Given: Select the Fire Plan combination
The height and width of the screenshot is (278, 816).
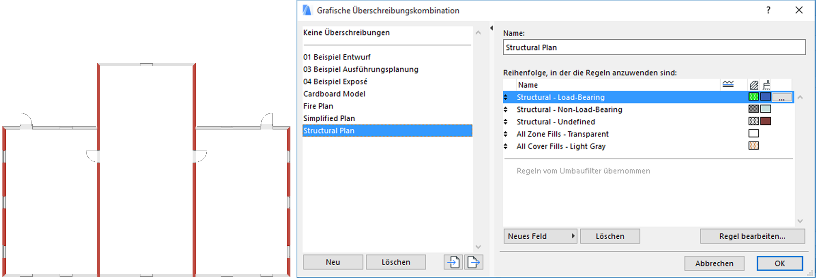Looking at the screenshot, I should (x=318, y=106).
